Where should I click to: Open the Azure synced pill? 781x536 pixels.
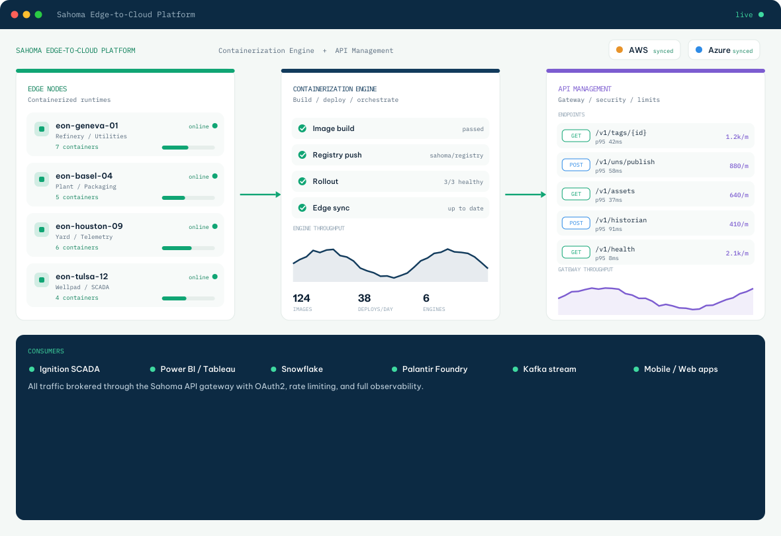coord(723,50)
